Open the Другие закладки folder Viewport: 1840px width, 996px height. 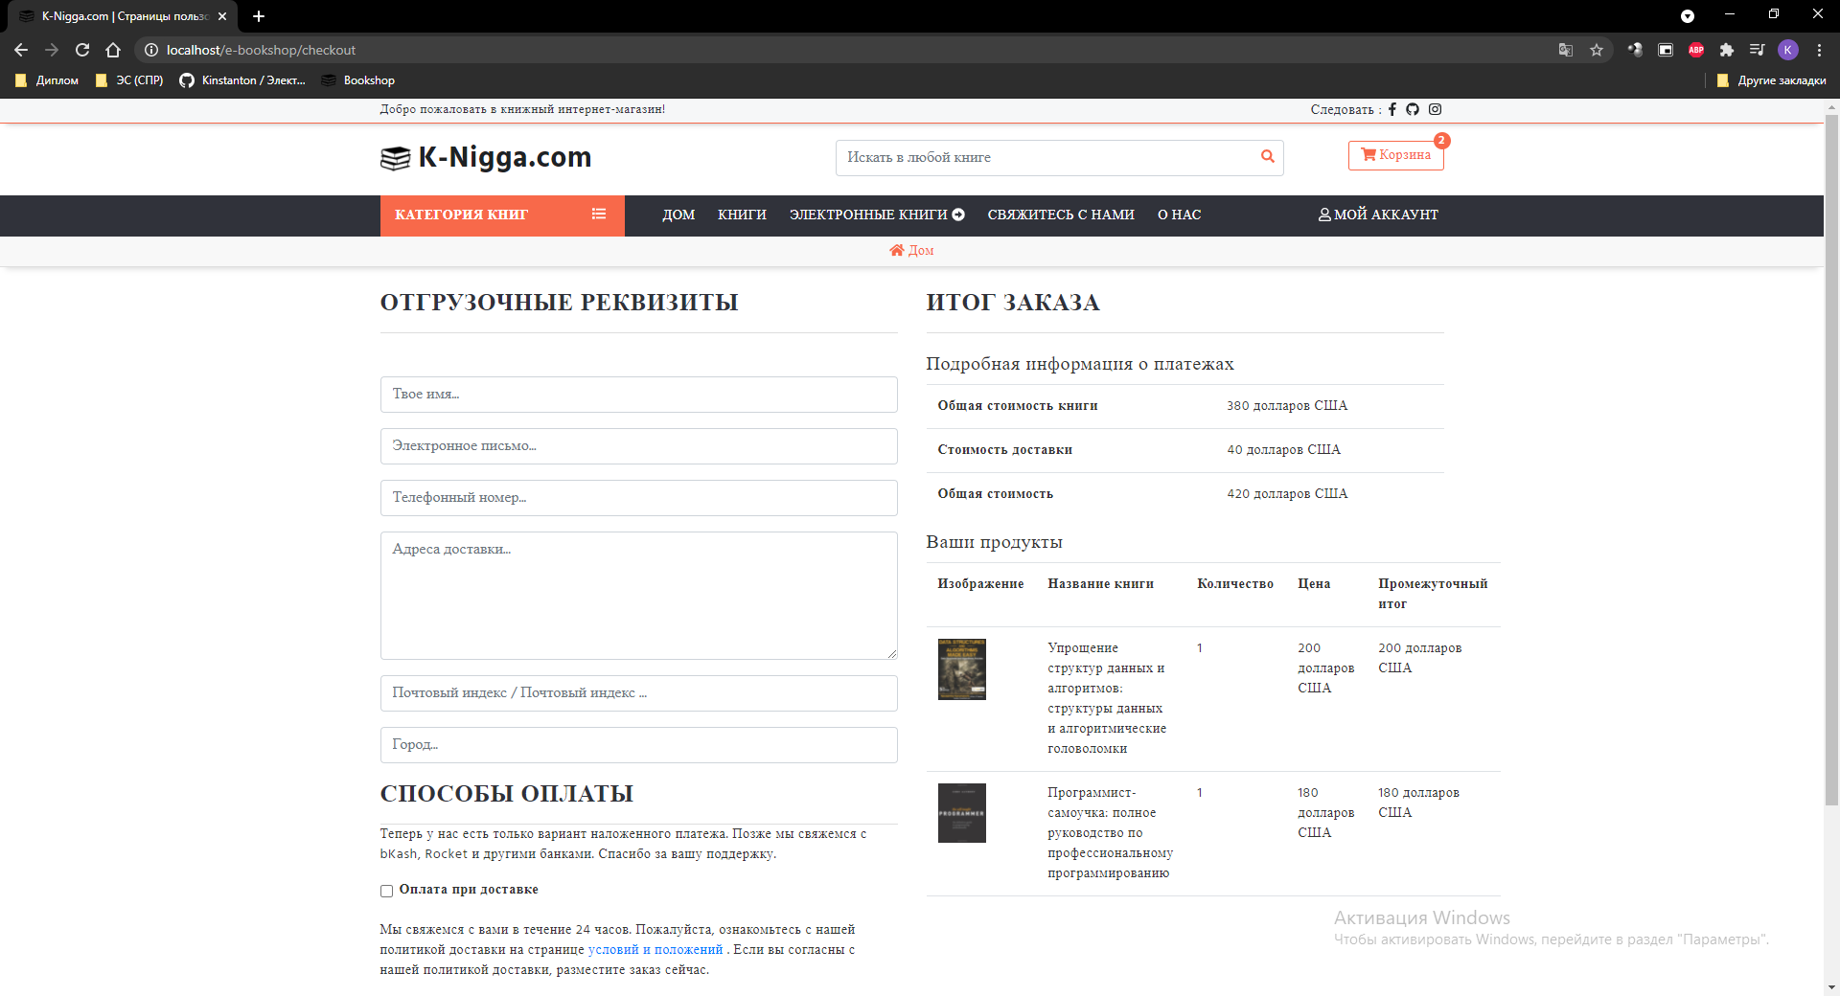click(x=1771, y=80)
